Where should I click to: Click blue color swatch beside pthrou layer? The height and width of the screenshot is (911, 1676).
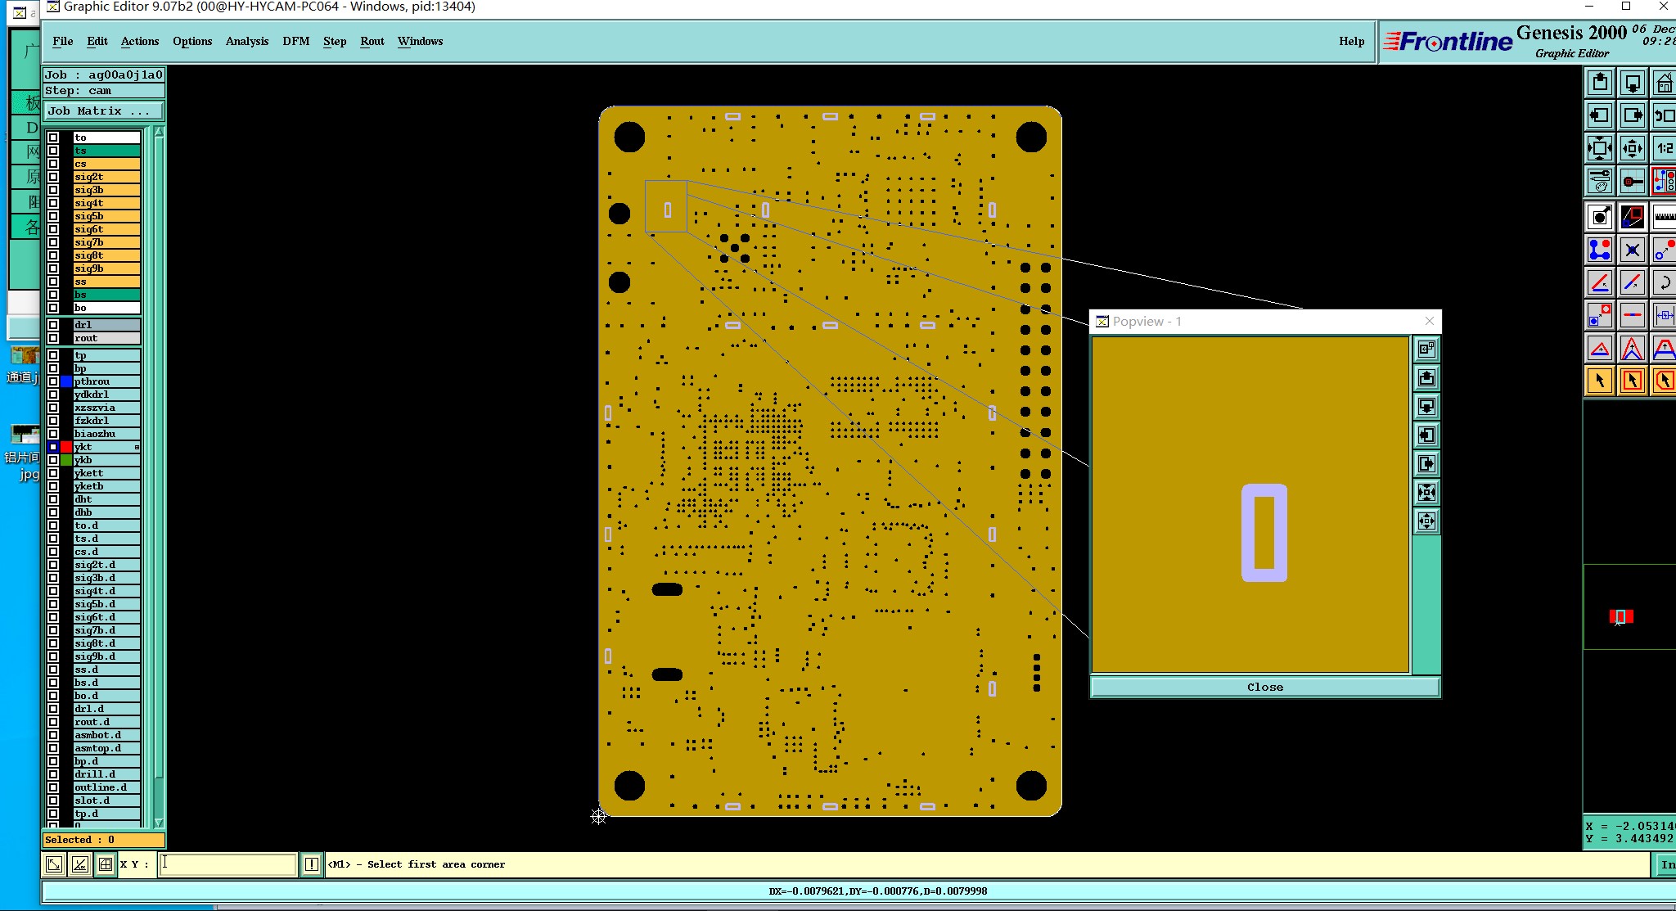coord(66,381)
